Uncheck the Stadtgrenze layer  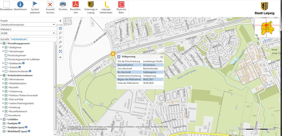6,47
